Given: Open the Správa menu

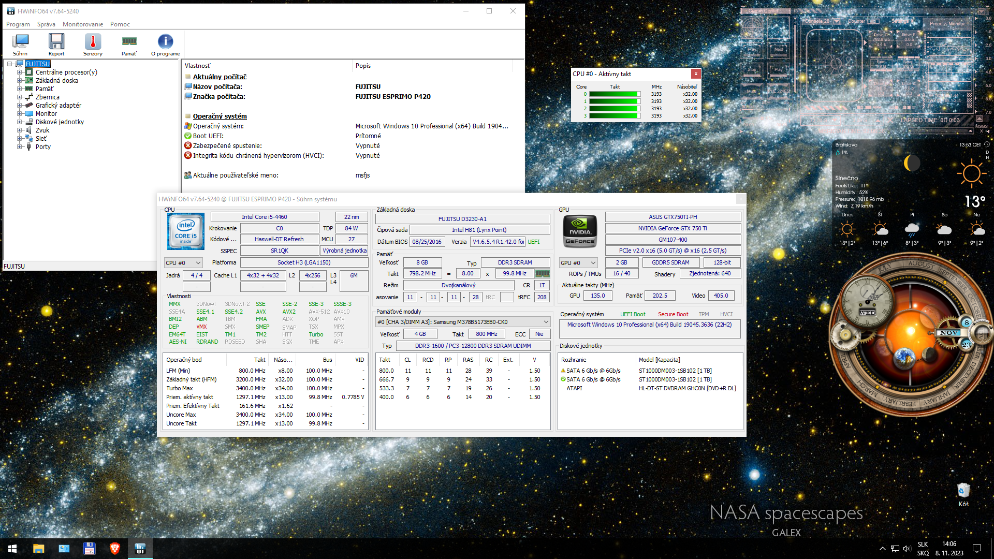Looking at the screenshot, I should [46, 24].
